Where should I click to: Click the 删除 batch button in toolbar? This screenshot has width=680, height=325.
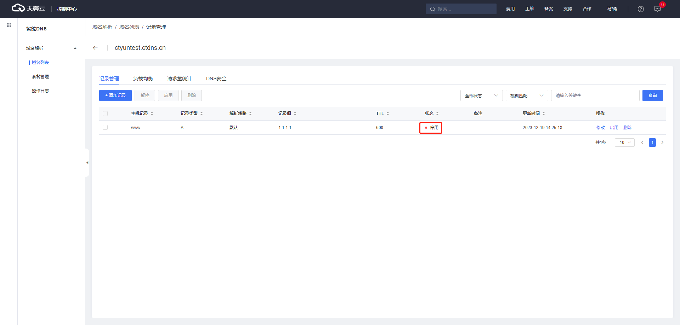[x=192, y=95]
